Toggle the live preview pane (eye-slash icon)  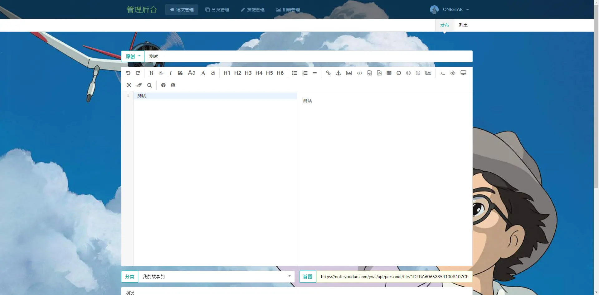(x=453, y=73)
